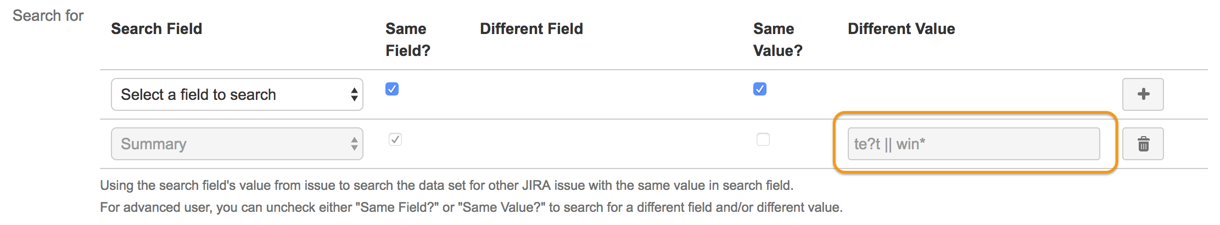1220x225 pixels.
Task: Toggle Same Field checkbox in Summary row
Action: (x=395, y=139)
